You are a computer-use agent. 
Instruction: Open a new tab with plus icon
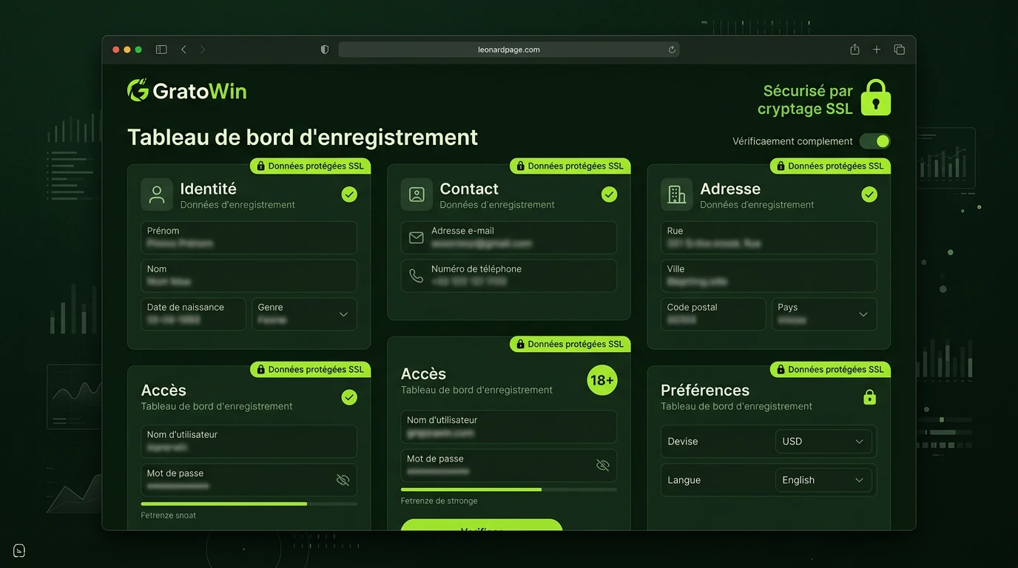pos(877,50)
